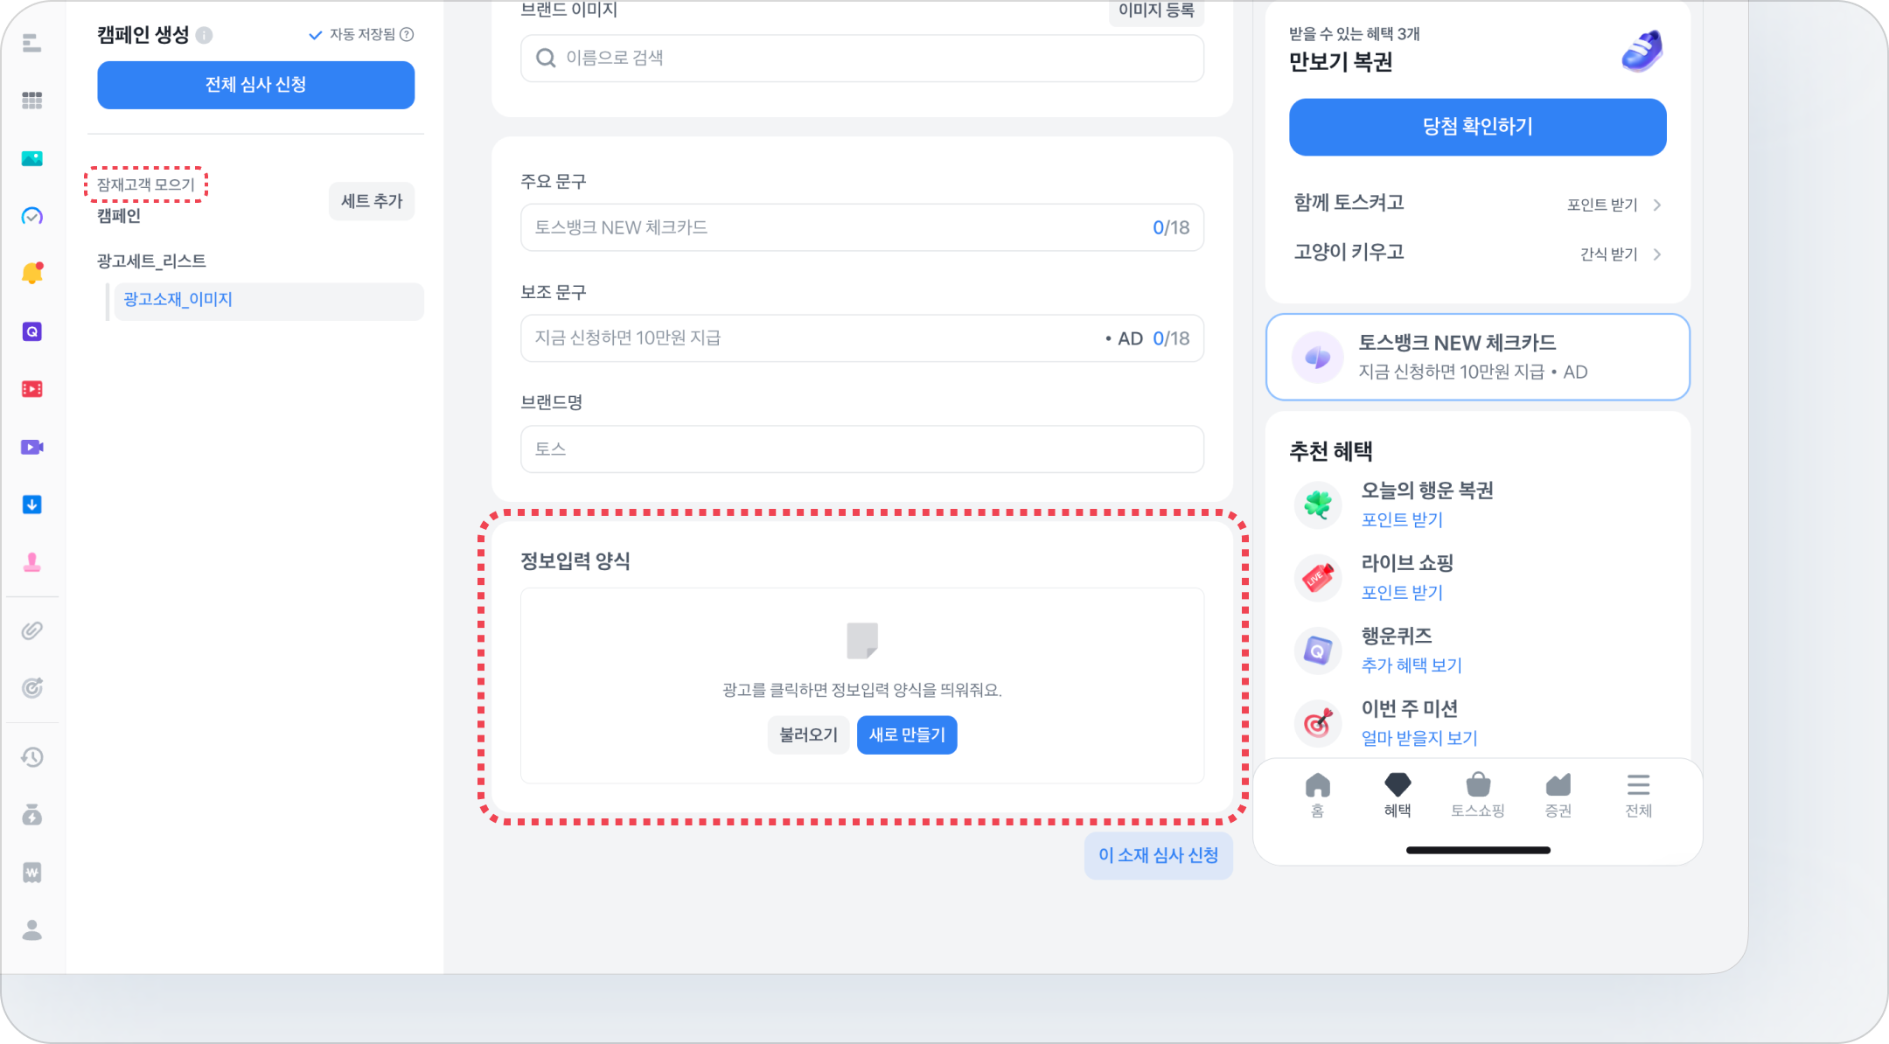Click the red film video sidebar icon
Image resolution: width=1889 pixels, height=1044 pixels.
point(32,389)
